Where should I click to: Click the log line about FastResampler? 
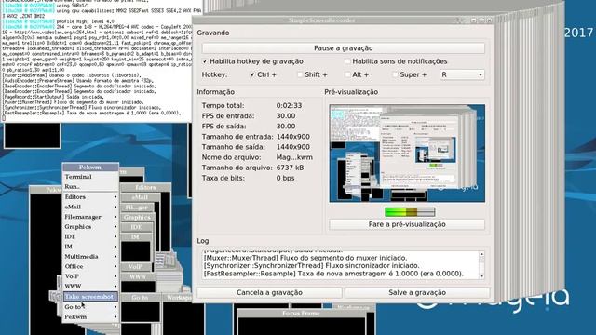333,274
